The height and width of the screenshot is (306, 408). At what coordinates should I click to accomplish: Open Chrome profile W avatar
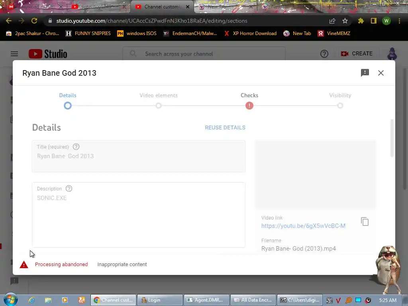[x=386, y=21]
